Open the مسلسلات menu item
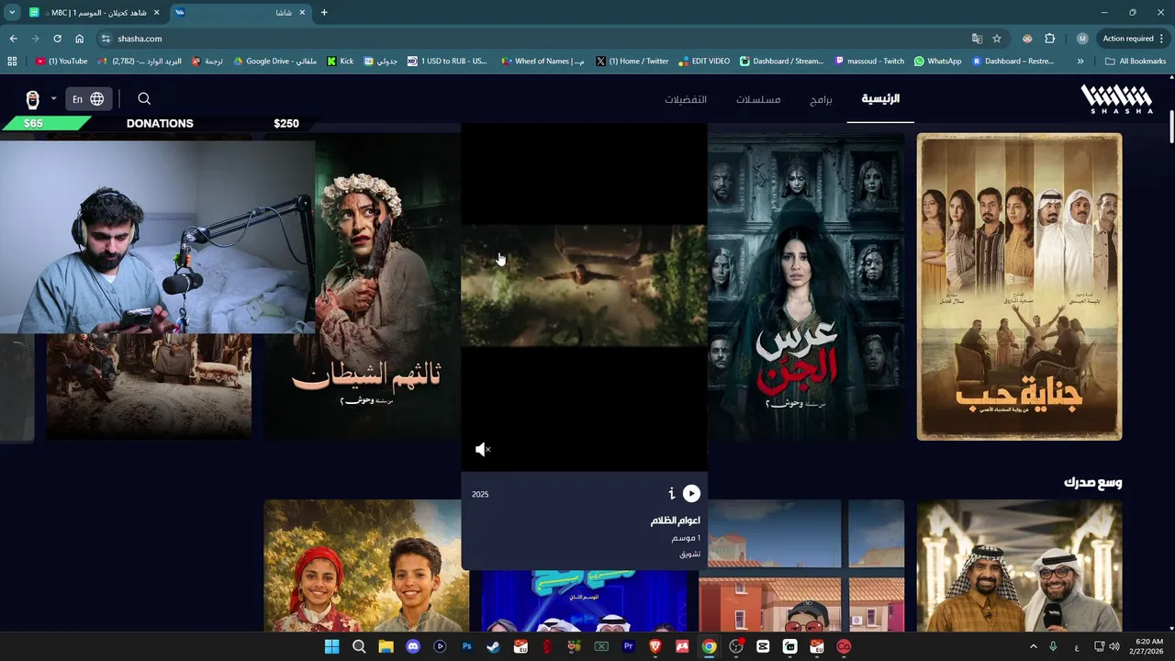1175x661 pixels. click(x=758, y=99)
